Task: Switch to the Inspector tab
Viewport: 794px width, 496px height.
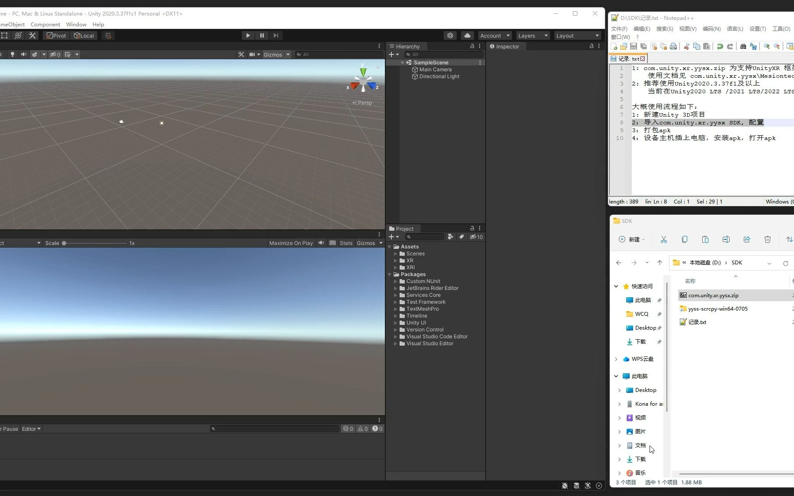Action: click(x=504, y=46)
